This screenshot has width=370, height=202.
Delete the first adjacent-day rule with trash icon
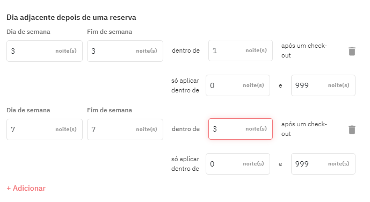click(x=352, y=51)
